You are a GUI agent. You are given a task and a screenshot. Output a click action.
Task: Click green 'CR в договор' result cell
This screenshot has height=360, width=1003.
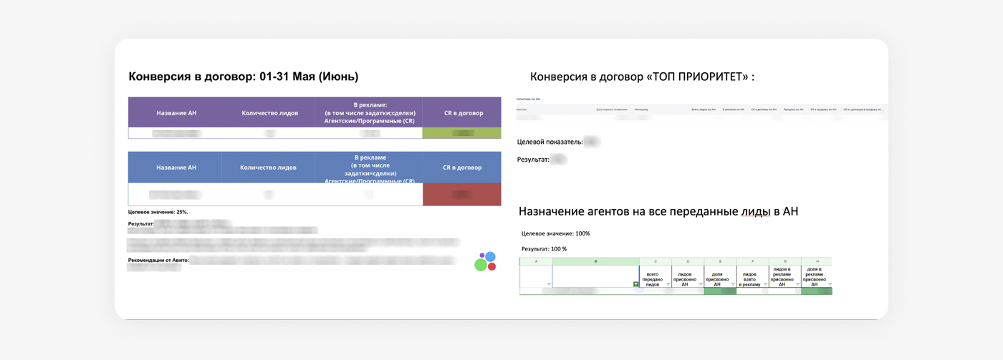(x=462, y=133)
